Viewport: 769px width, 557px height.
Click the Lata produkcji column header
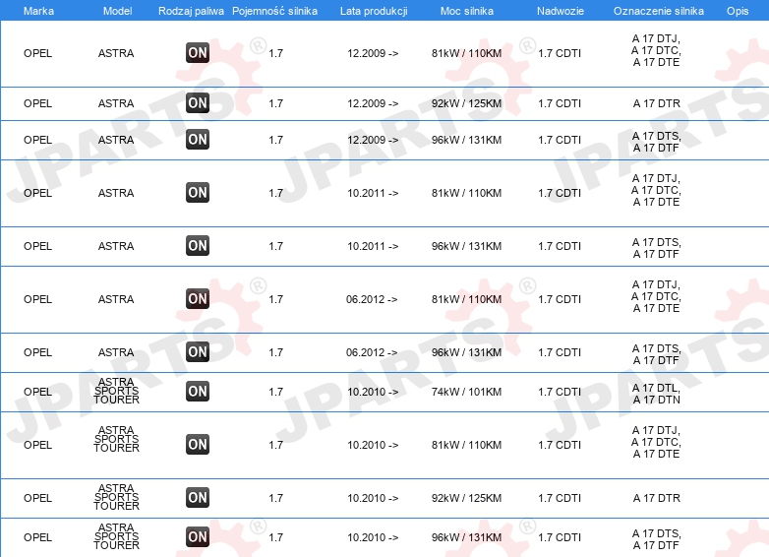374,11
